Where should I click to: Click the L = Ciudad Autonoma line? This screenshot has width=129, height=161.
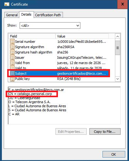(37, 106)
